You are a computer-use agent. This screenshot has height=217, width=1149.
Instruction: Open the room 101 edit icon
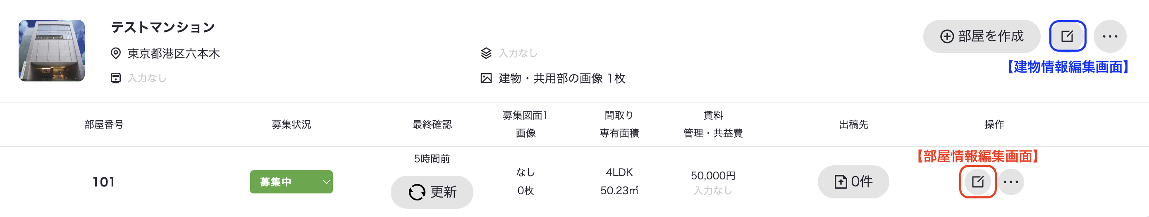click(978, 182)
